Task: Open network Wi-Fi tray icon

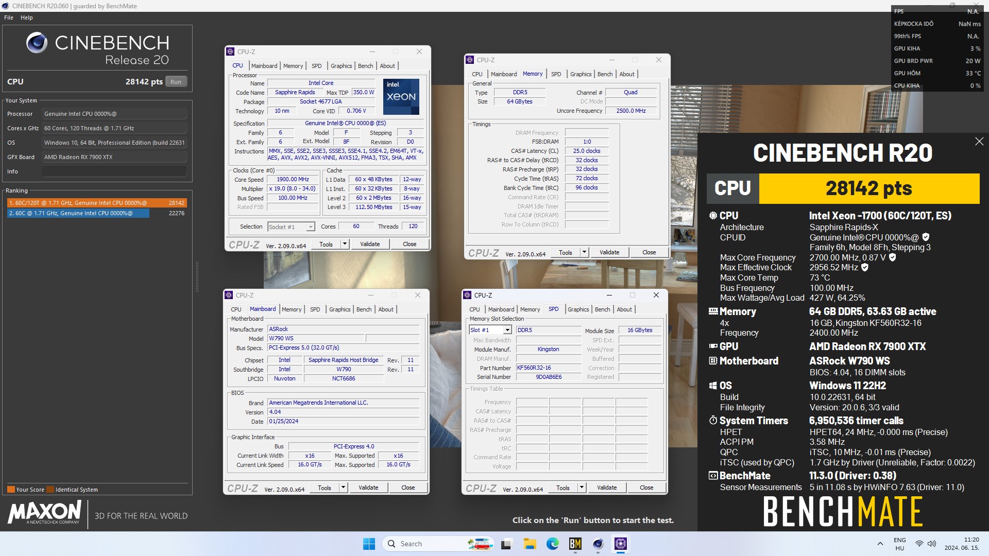Action: point(919,544)
